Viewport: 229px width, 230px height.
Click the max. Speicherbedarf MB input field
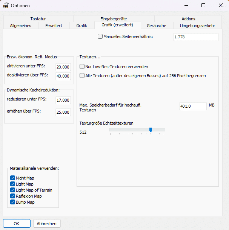pyautogui.click(x=192, y=106)
